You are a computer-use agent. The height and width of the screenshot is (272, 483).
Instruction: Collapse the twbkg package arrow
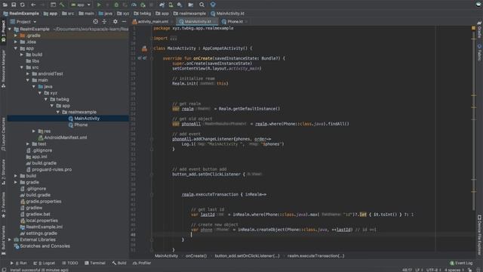tap(46, 99)
